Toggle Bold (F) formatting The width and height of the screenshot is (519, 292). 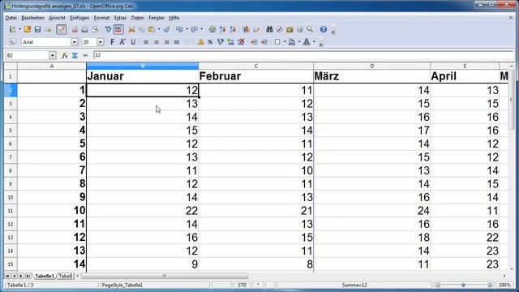click(x=112, y=42)
